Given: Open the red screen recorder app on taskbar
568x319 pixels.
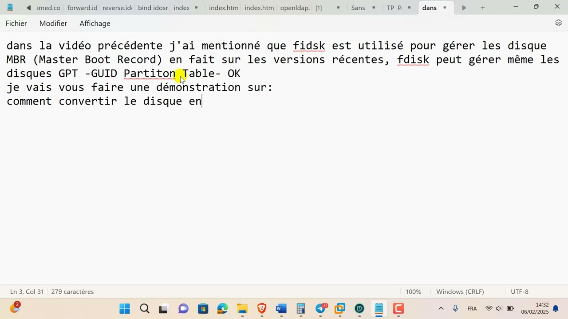Looking at the screenshot, I should (398, 309).
